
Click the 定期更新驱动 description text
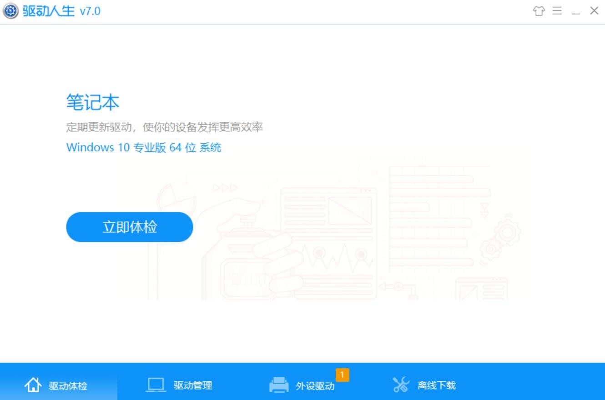(164, 127)
